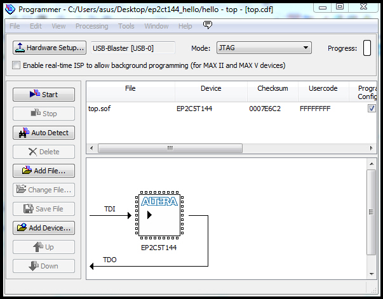Click the Program/Configure column header
Screen dimensions: 383x299
[x=363, y=91]
